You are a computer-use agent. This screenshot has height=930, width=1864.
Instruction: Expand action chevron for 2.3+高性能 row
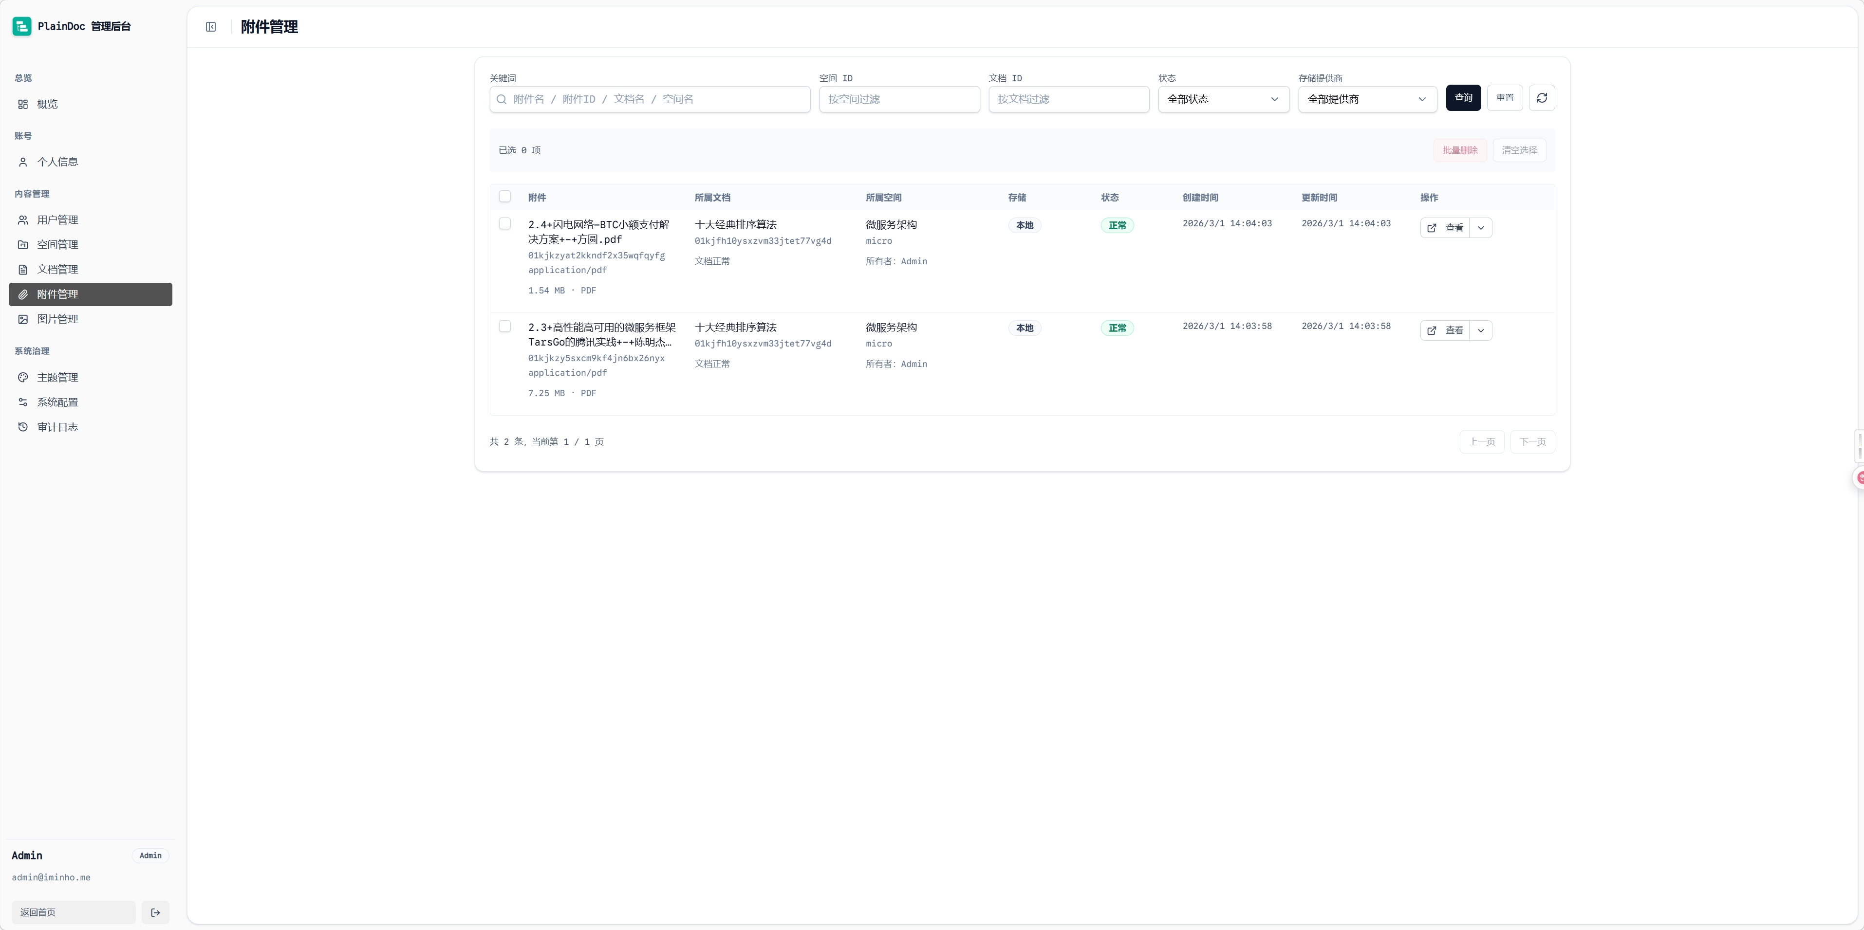pos(1481,330)
